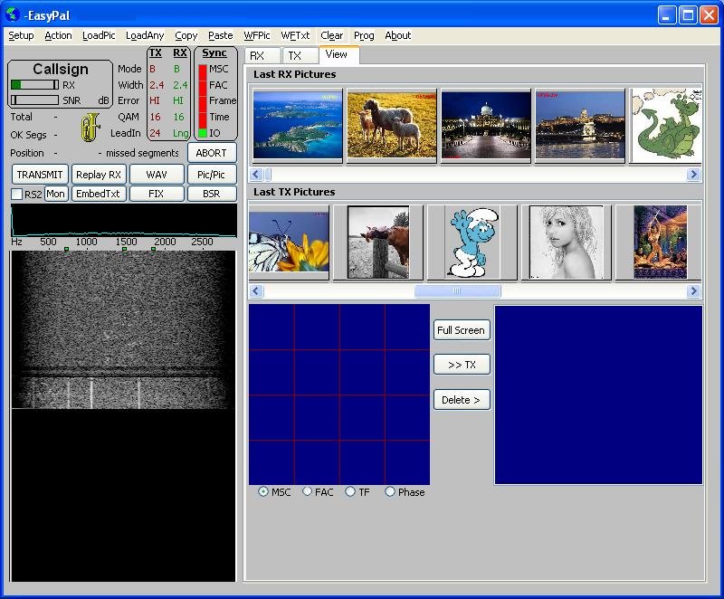Select the FAC radio button
The width and height of the screenshot is (724, 599).
(x=308, y=492)
